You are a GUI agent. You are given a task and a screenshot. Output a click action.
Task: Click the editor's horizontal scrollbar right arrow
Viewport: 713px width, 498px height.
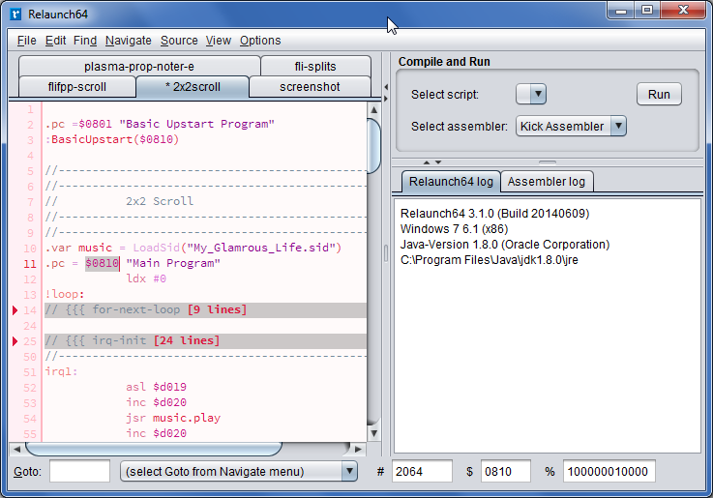tap(359, 449)
